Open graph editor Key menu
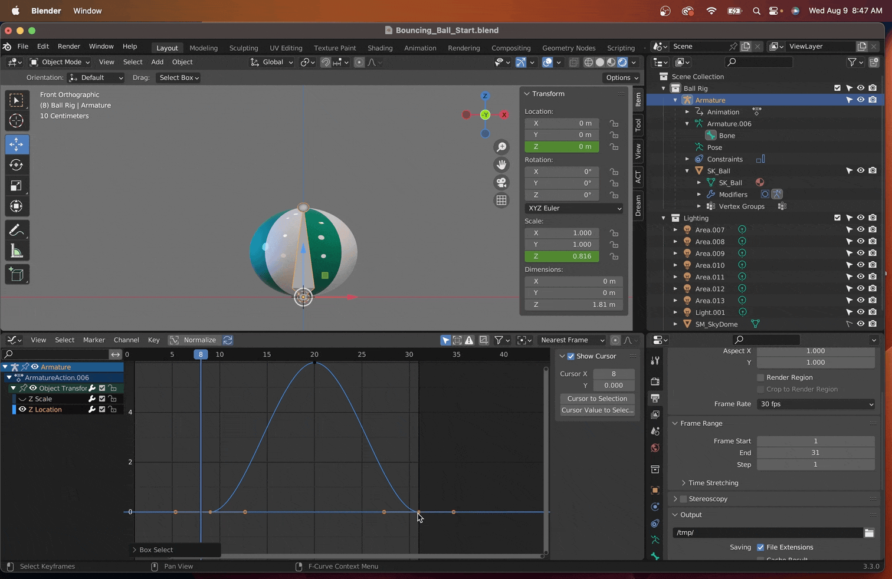Viewport: 892px width, 579px height. tap(153, 340)
